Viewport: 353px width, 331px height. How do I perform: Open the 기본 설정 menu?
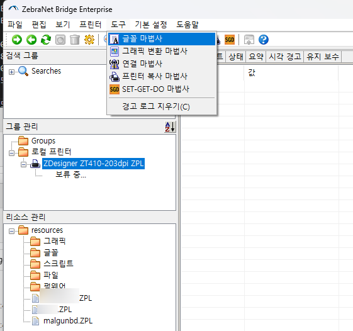point(151,25)
